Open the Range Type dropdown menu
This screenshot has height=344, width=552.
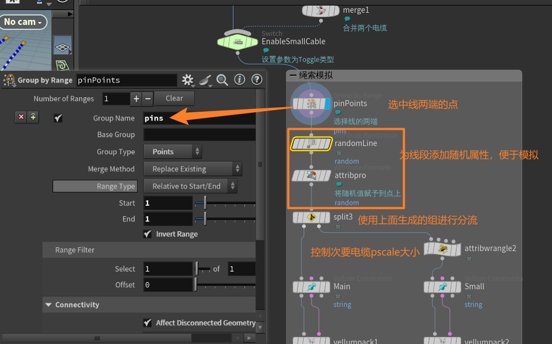[x=190, y=186]
